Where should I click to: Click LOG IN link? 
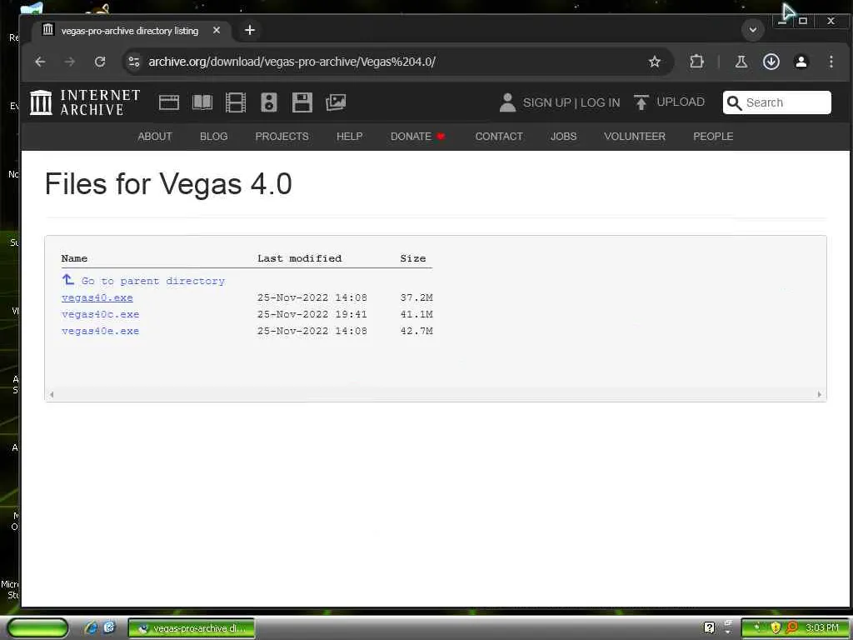coord(600,102)
